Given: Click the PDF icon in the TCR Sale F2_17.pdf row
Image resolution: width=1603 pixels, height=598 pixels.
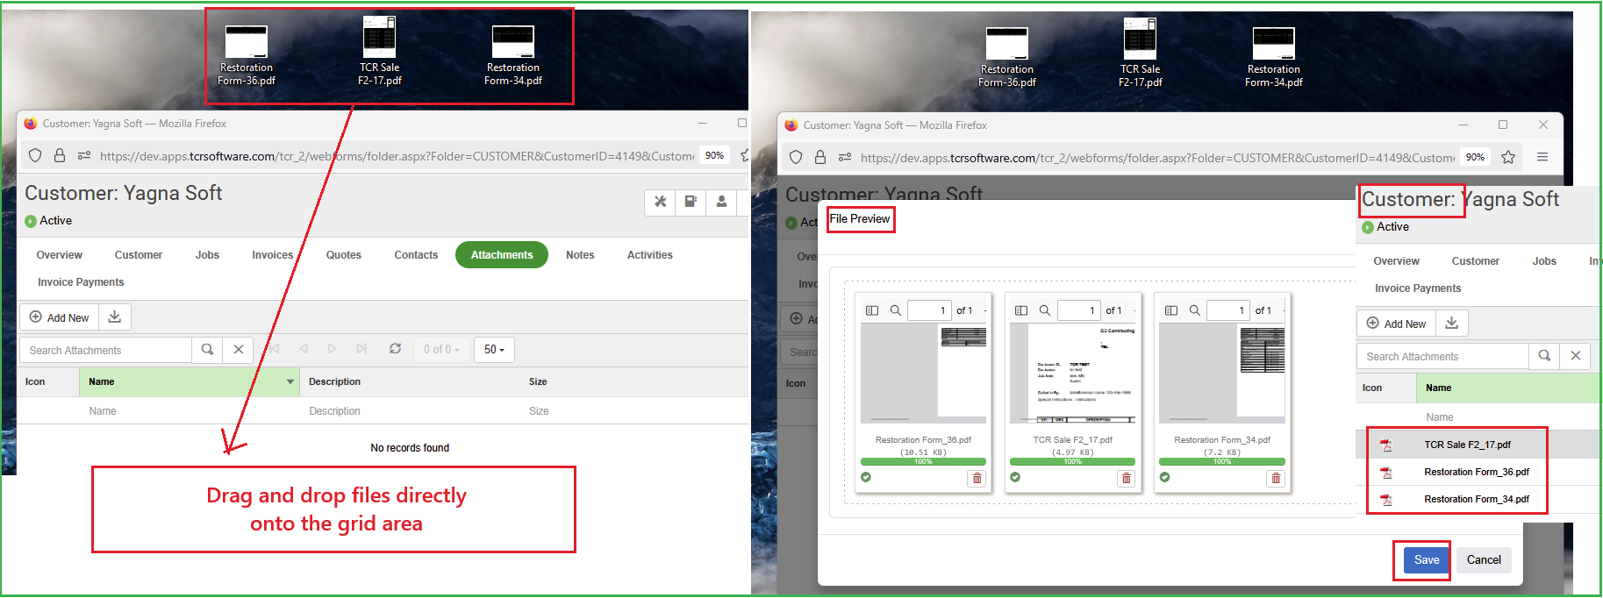Looking at the screenshot, I should (x=1386, y=445).
